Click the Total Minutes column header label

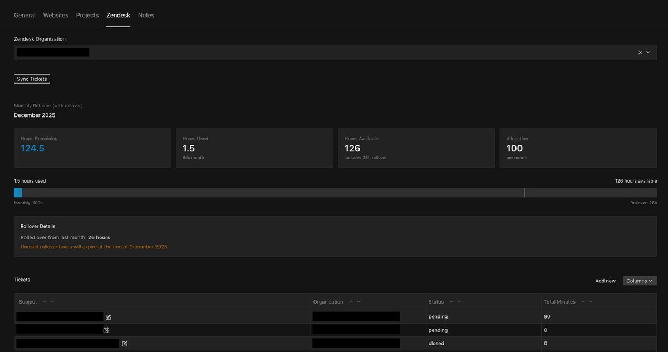[559, 302]
